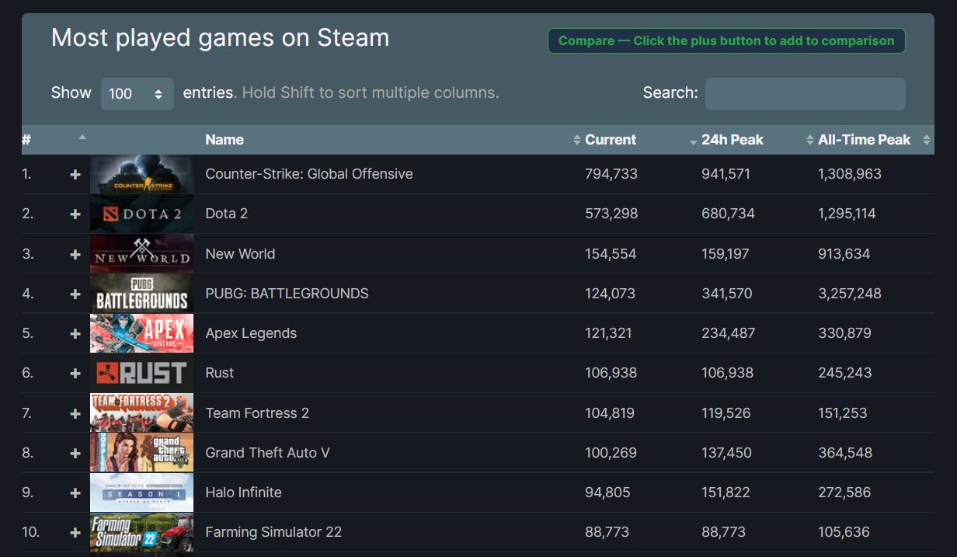The width and height of the screenshot is (957, 557).
Task: Open the New World logo thumbnail
Action: point(141,254)
